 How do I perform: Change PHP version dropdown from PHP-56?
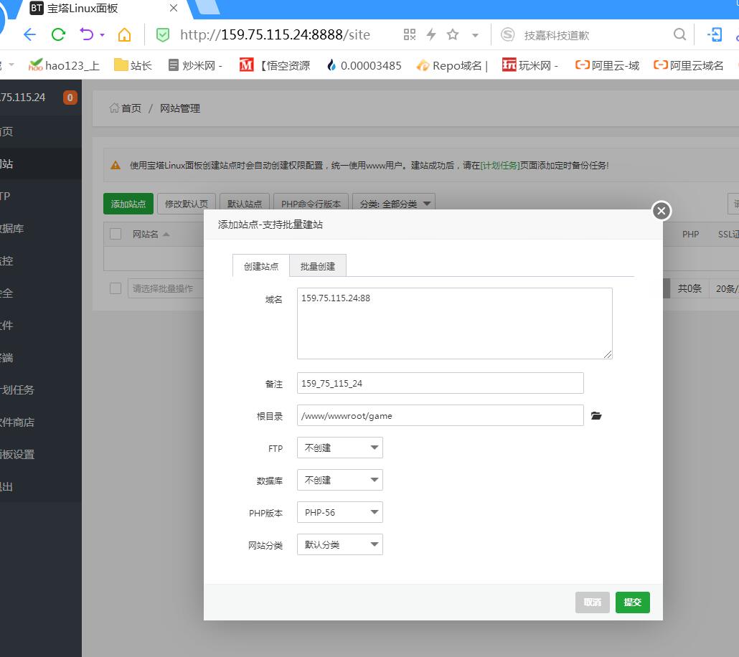coord(340,512)
